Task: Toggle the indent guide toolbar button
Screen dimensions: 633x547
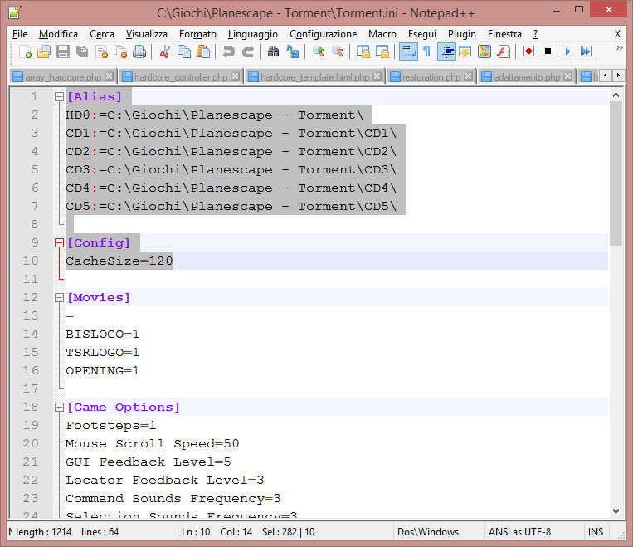Action: [x=446, y=51]
